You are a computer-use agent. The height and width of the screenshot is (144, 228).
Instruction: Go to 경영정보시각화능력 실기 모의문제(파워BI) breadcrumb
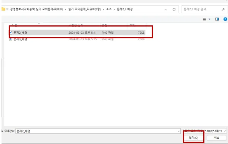[x=37, y=9]
